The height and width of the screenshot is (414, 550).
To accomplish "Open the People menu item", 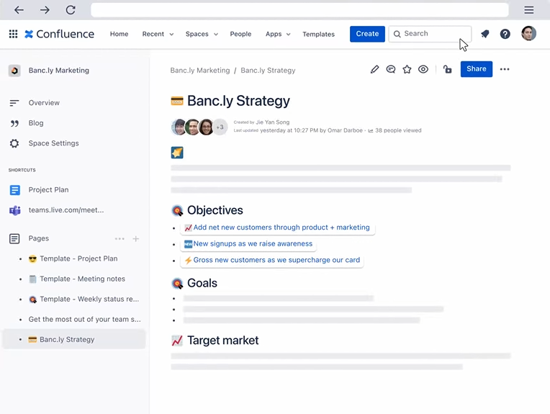I will pyautogui.click(x=240, y=34).
